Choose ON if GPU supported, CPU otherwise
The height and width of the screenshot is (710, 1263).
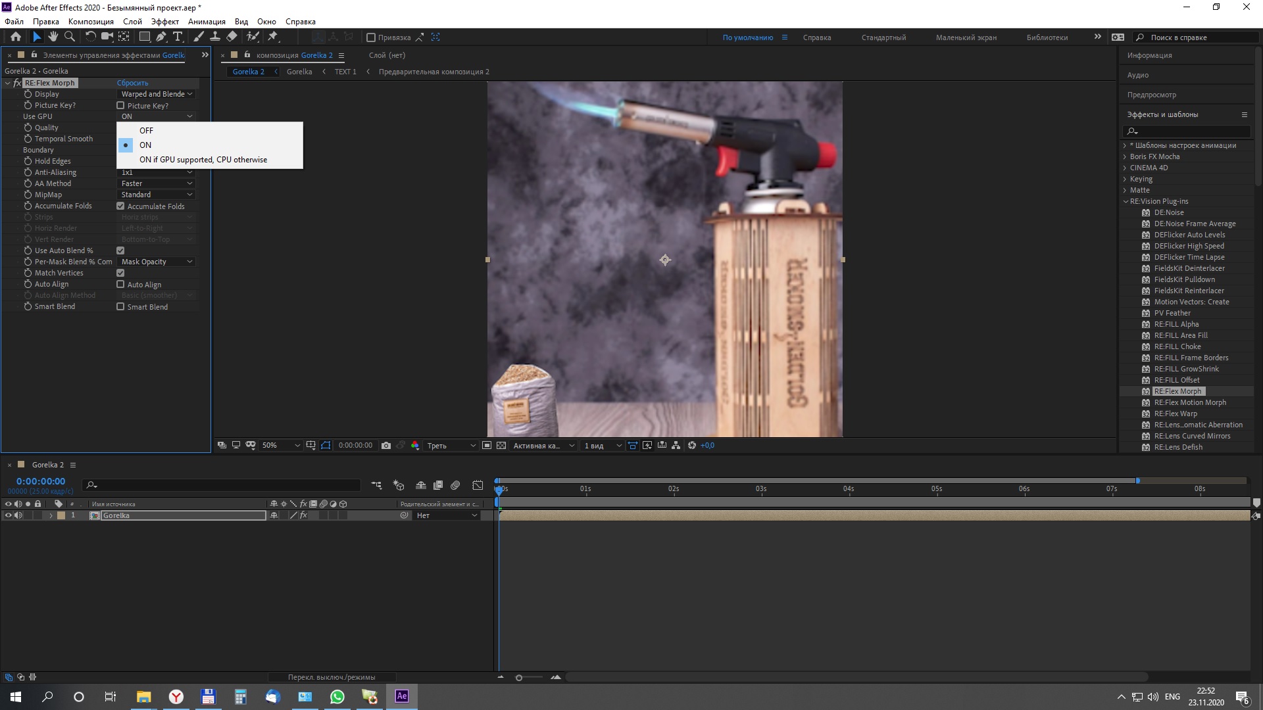point(210,160)
